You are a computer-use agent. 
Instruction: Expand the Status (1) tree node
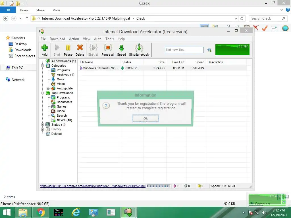43,125
